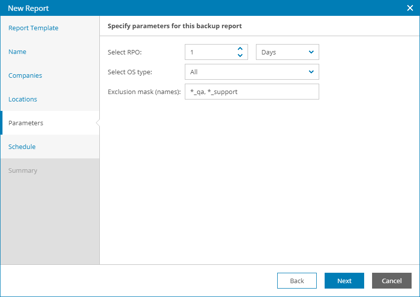The height and width of the screenshot is (297, 420).
Task: Open the Days unit dropdown
Action: coord(287,52)
